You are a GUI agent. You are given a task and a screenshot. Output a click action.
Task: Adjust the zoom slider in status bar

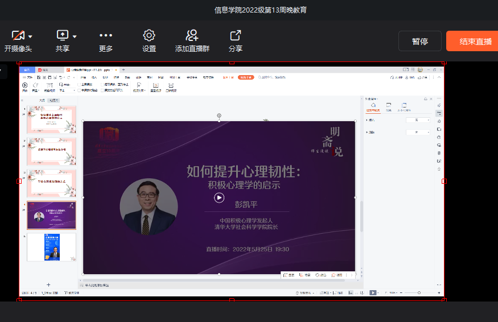(419, 292)
